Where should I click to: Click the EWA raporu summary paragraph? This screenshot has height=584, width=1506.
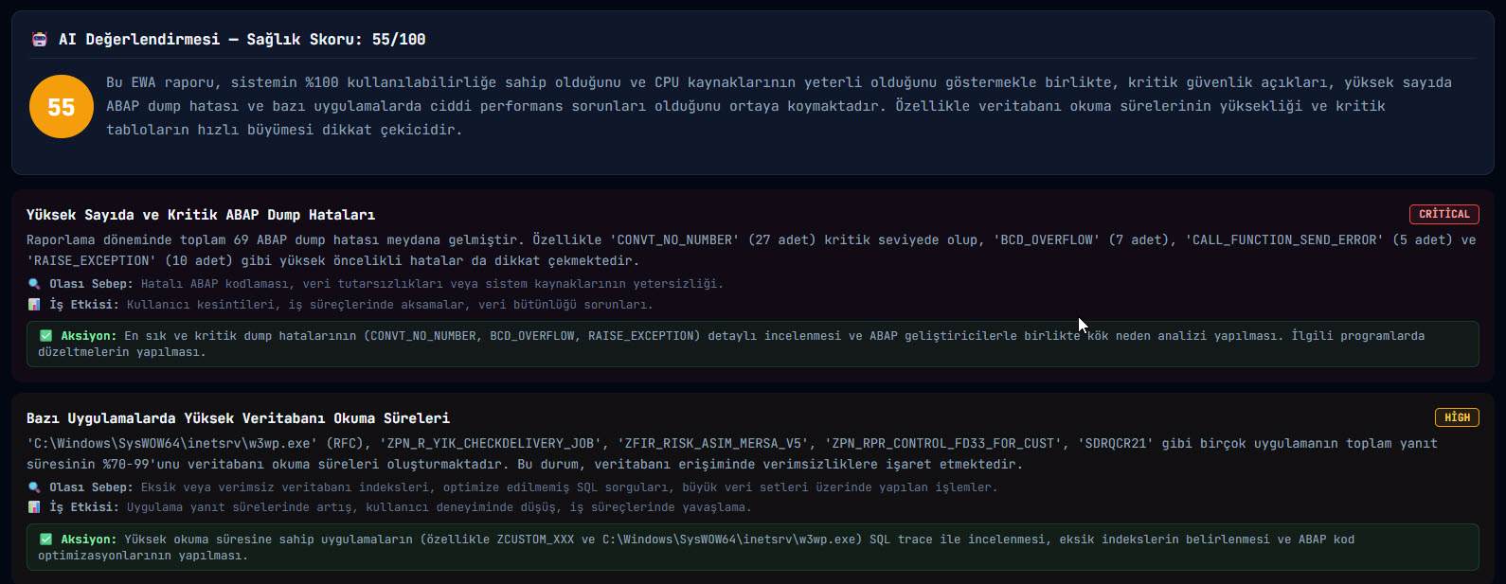click(x=779, y=106)
